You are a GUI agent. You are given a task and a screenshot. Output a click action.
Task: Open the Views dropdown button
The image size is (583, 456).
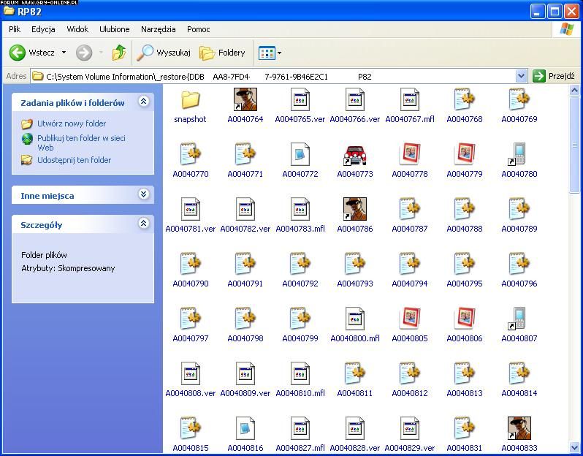270,53
